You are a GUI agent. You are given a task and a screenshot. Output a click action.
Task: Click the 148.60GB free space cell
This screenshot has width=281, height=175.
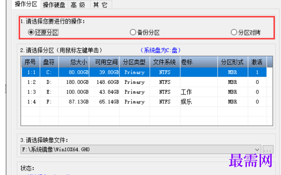pyautogui.click(x=104, y=82)
